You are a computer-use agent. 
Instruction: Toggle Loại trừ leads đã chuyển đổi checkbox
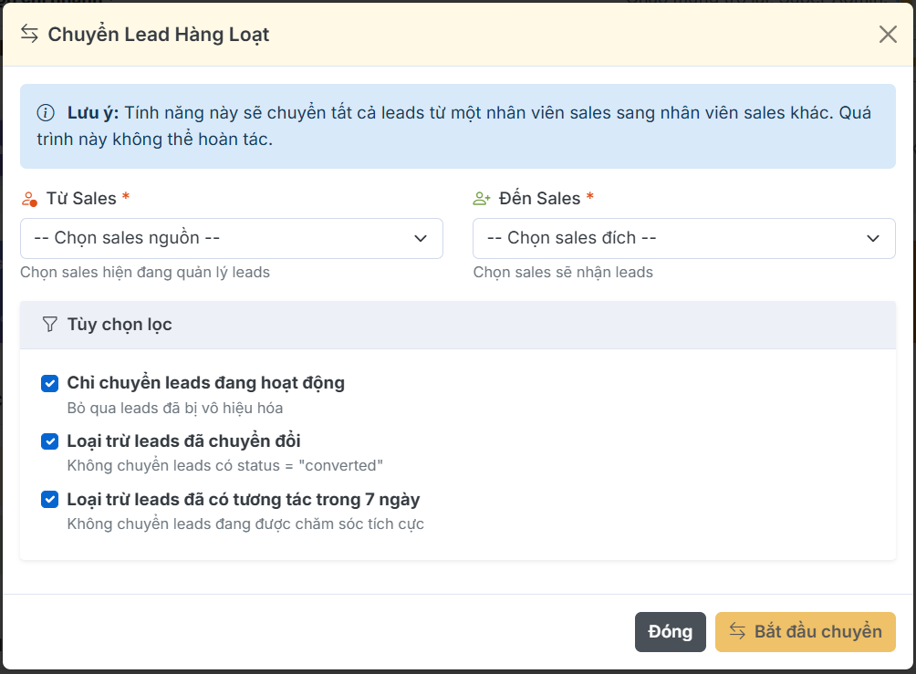click(50, 441)
